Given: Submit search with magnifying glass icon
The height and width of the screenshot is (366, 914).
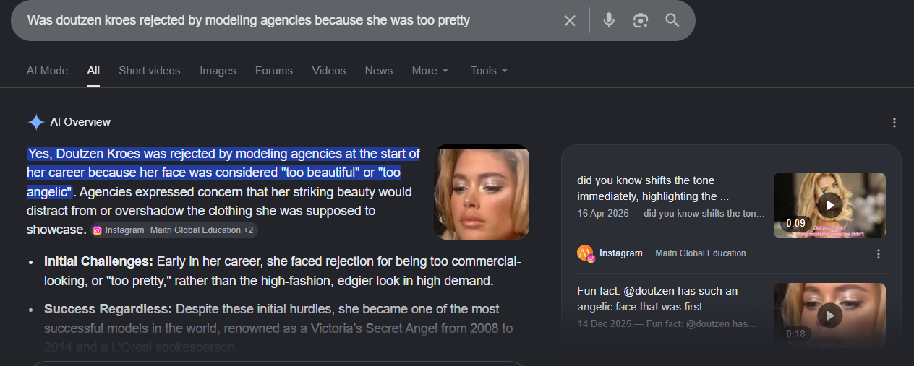Looking at the screenshot, I should click(x=672, y=20).
